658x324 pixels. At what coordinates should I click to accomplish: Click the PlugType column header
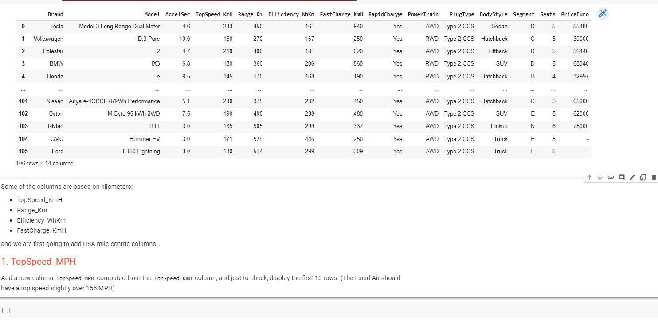[x=462, y=14]
